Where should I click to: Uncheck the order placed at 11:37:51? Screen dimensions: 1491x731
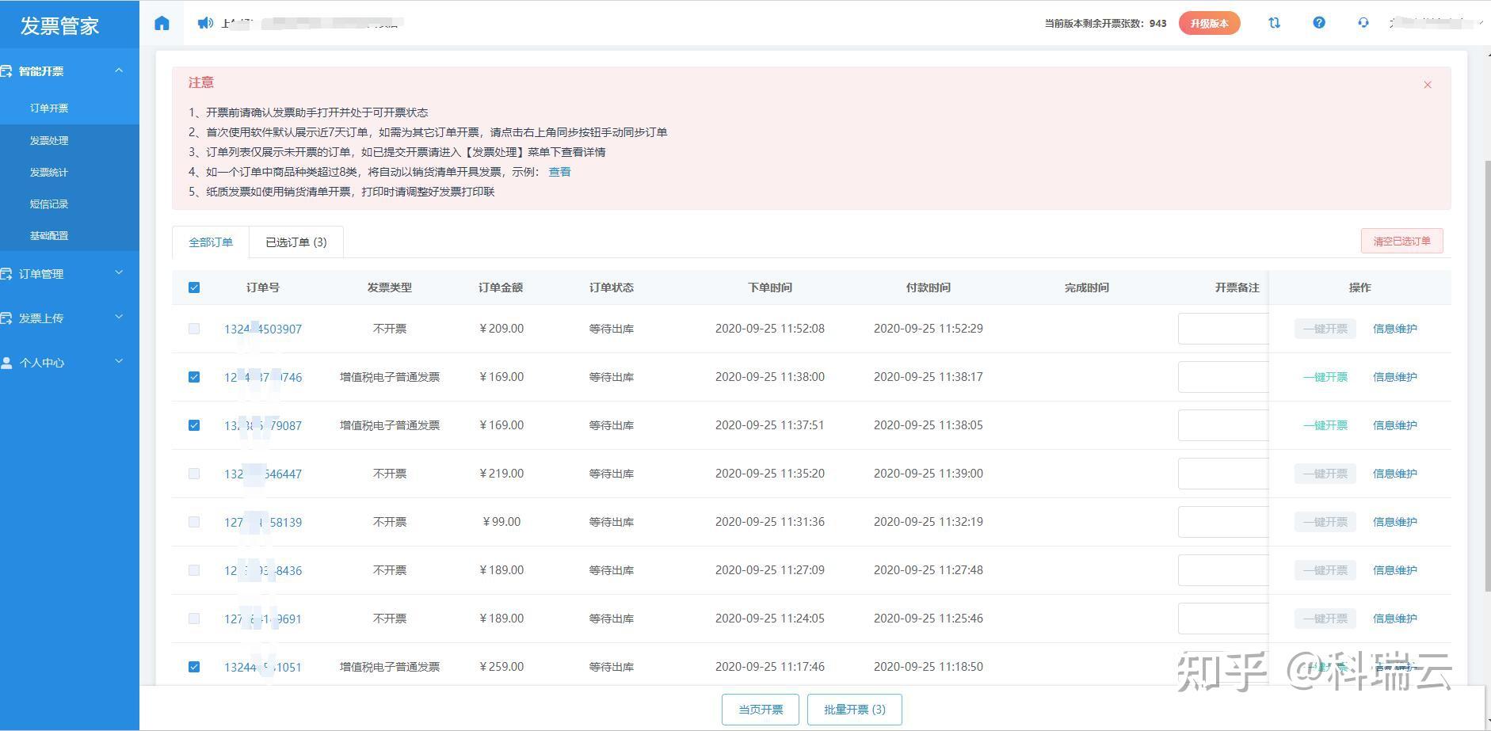click(x=194, y=425)
